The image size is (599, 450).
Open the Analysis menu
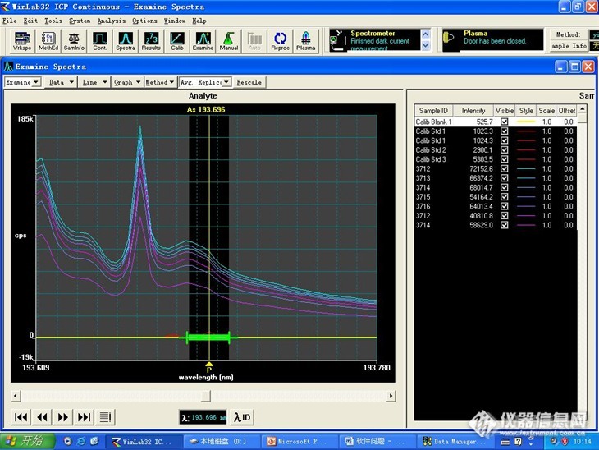111,21
